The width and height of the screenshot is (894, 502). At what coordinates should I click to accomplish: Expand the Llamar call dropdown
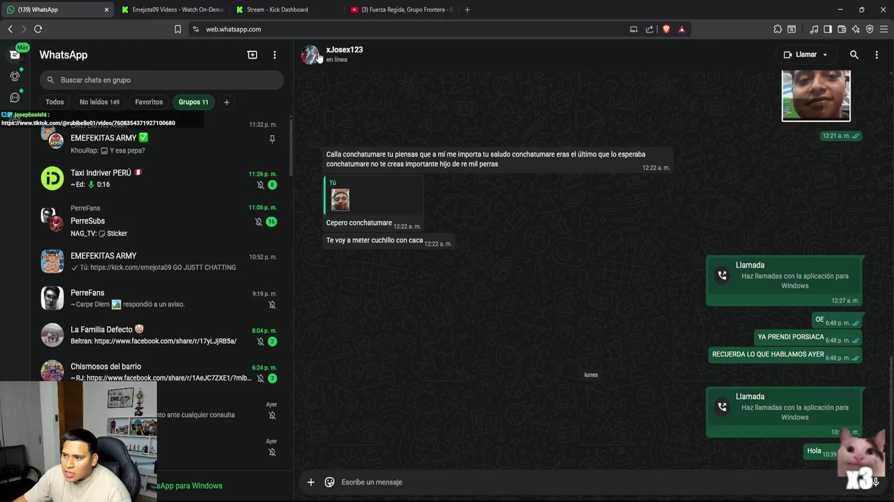point(825,54)
